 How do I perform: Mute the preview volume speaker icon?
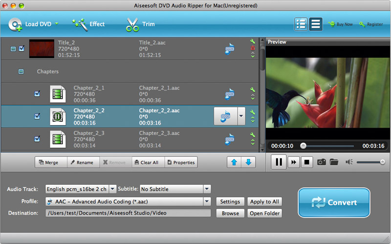point(349,162)
